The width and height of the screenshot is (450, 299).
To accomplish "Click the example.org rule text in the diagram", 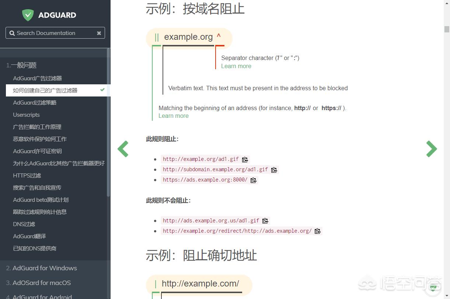I will pyautogui.click(x=188, y=37).
